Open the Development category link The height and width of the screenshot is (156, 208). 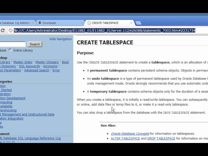pyautogui.click(x=13, y=98)
